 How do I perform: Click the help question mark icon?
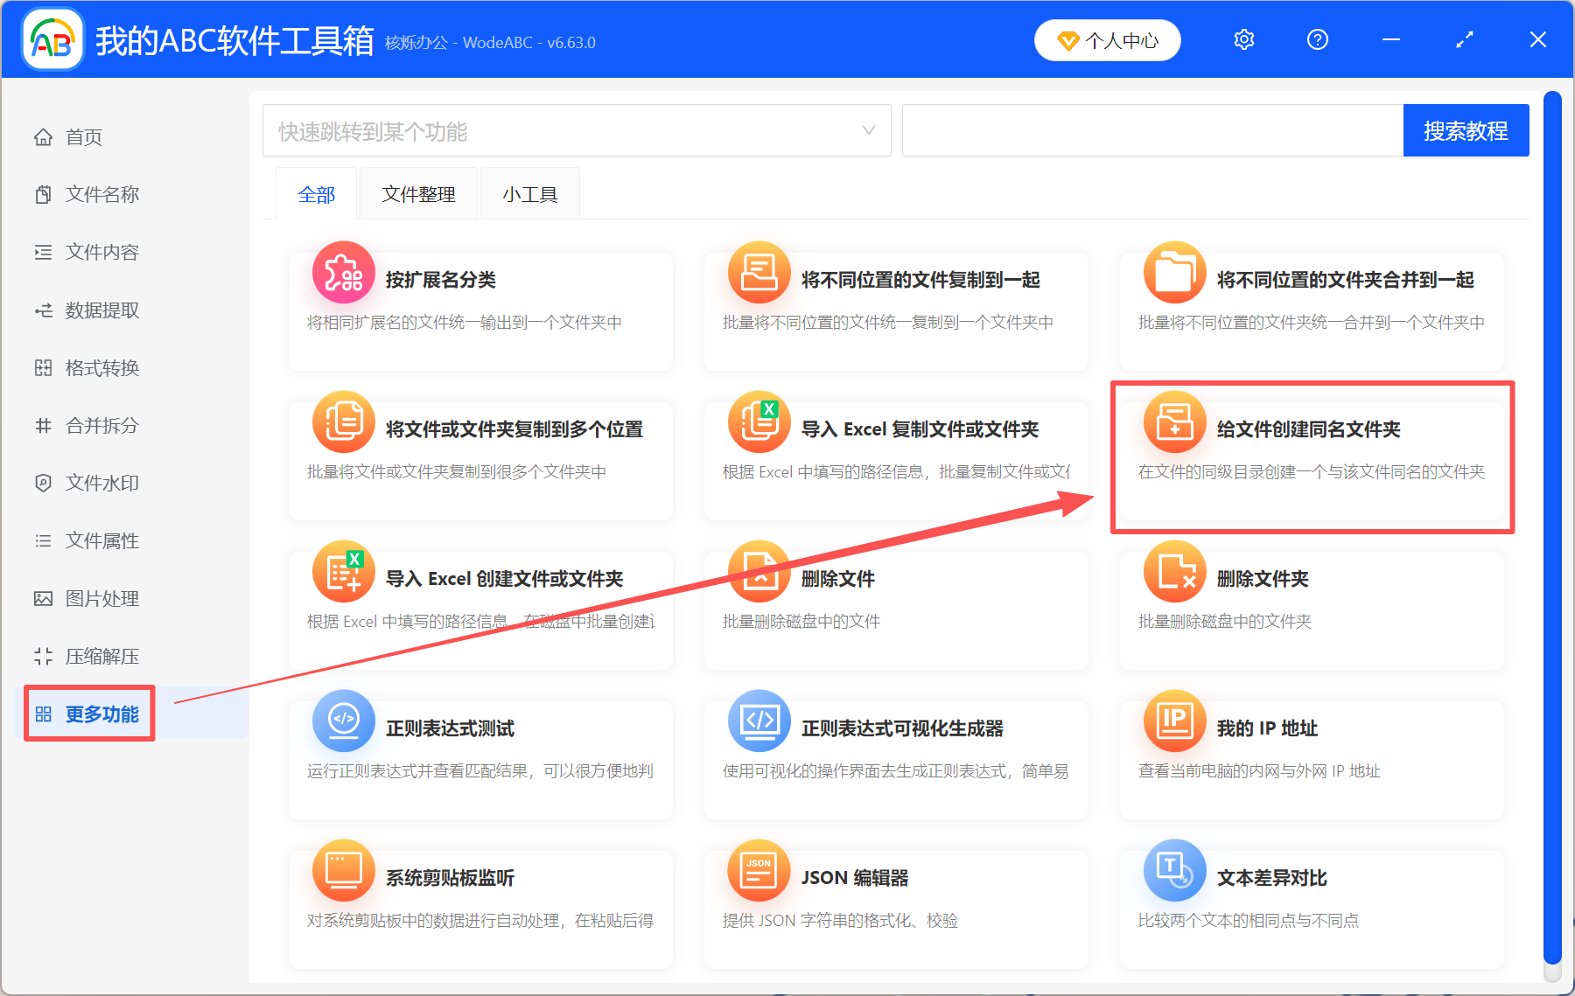(x=1317, y=39)
